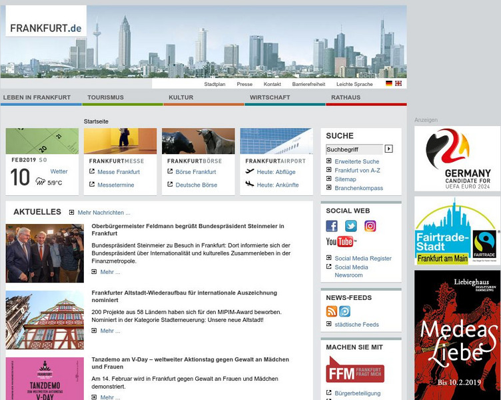This screenshot has height=400, width=501.
Task: Click the orange RSS feed icon
Action: click(x=332, y=311)
